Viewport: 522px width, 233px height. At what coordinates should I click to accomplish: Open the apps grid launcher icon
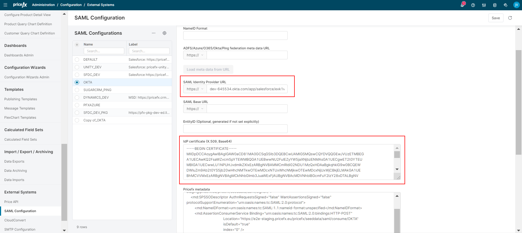(5, 5)
